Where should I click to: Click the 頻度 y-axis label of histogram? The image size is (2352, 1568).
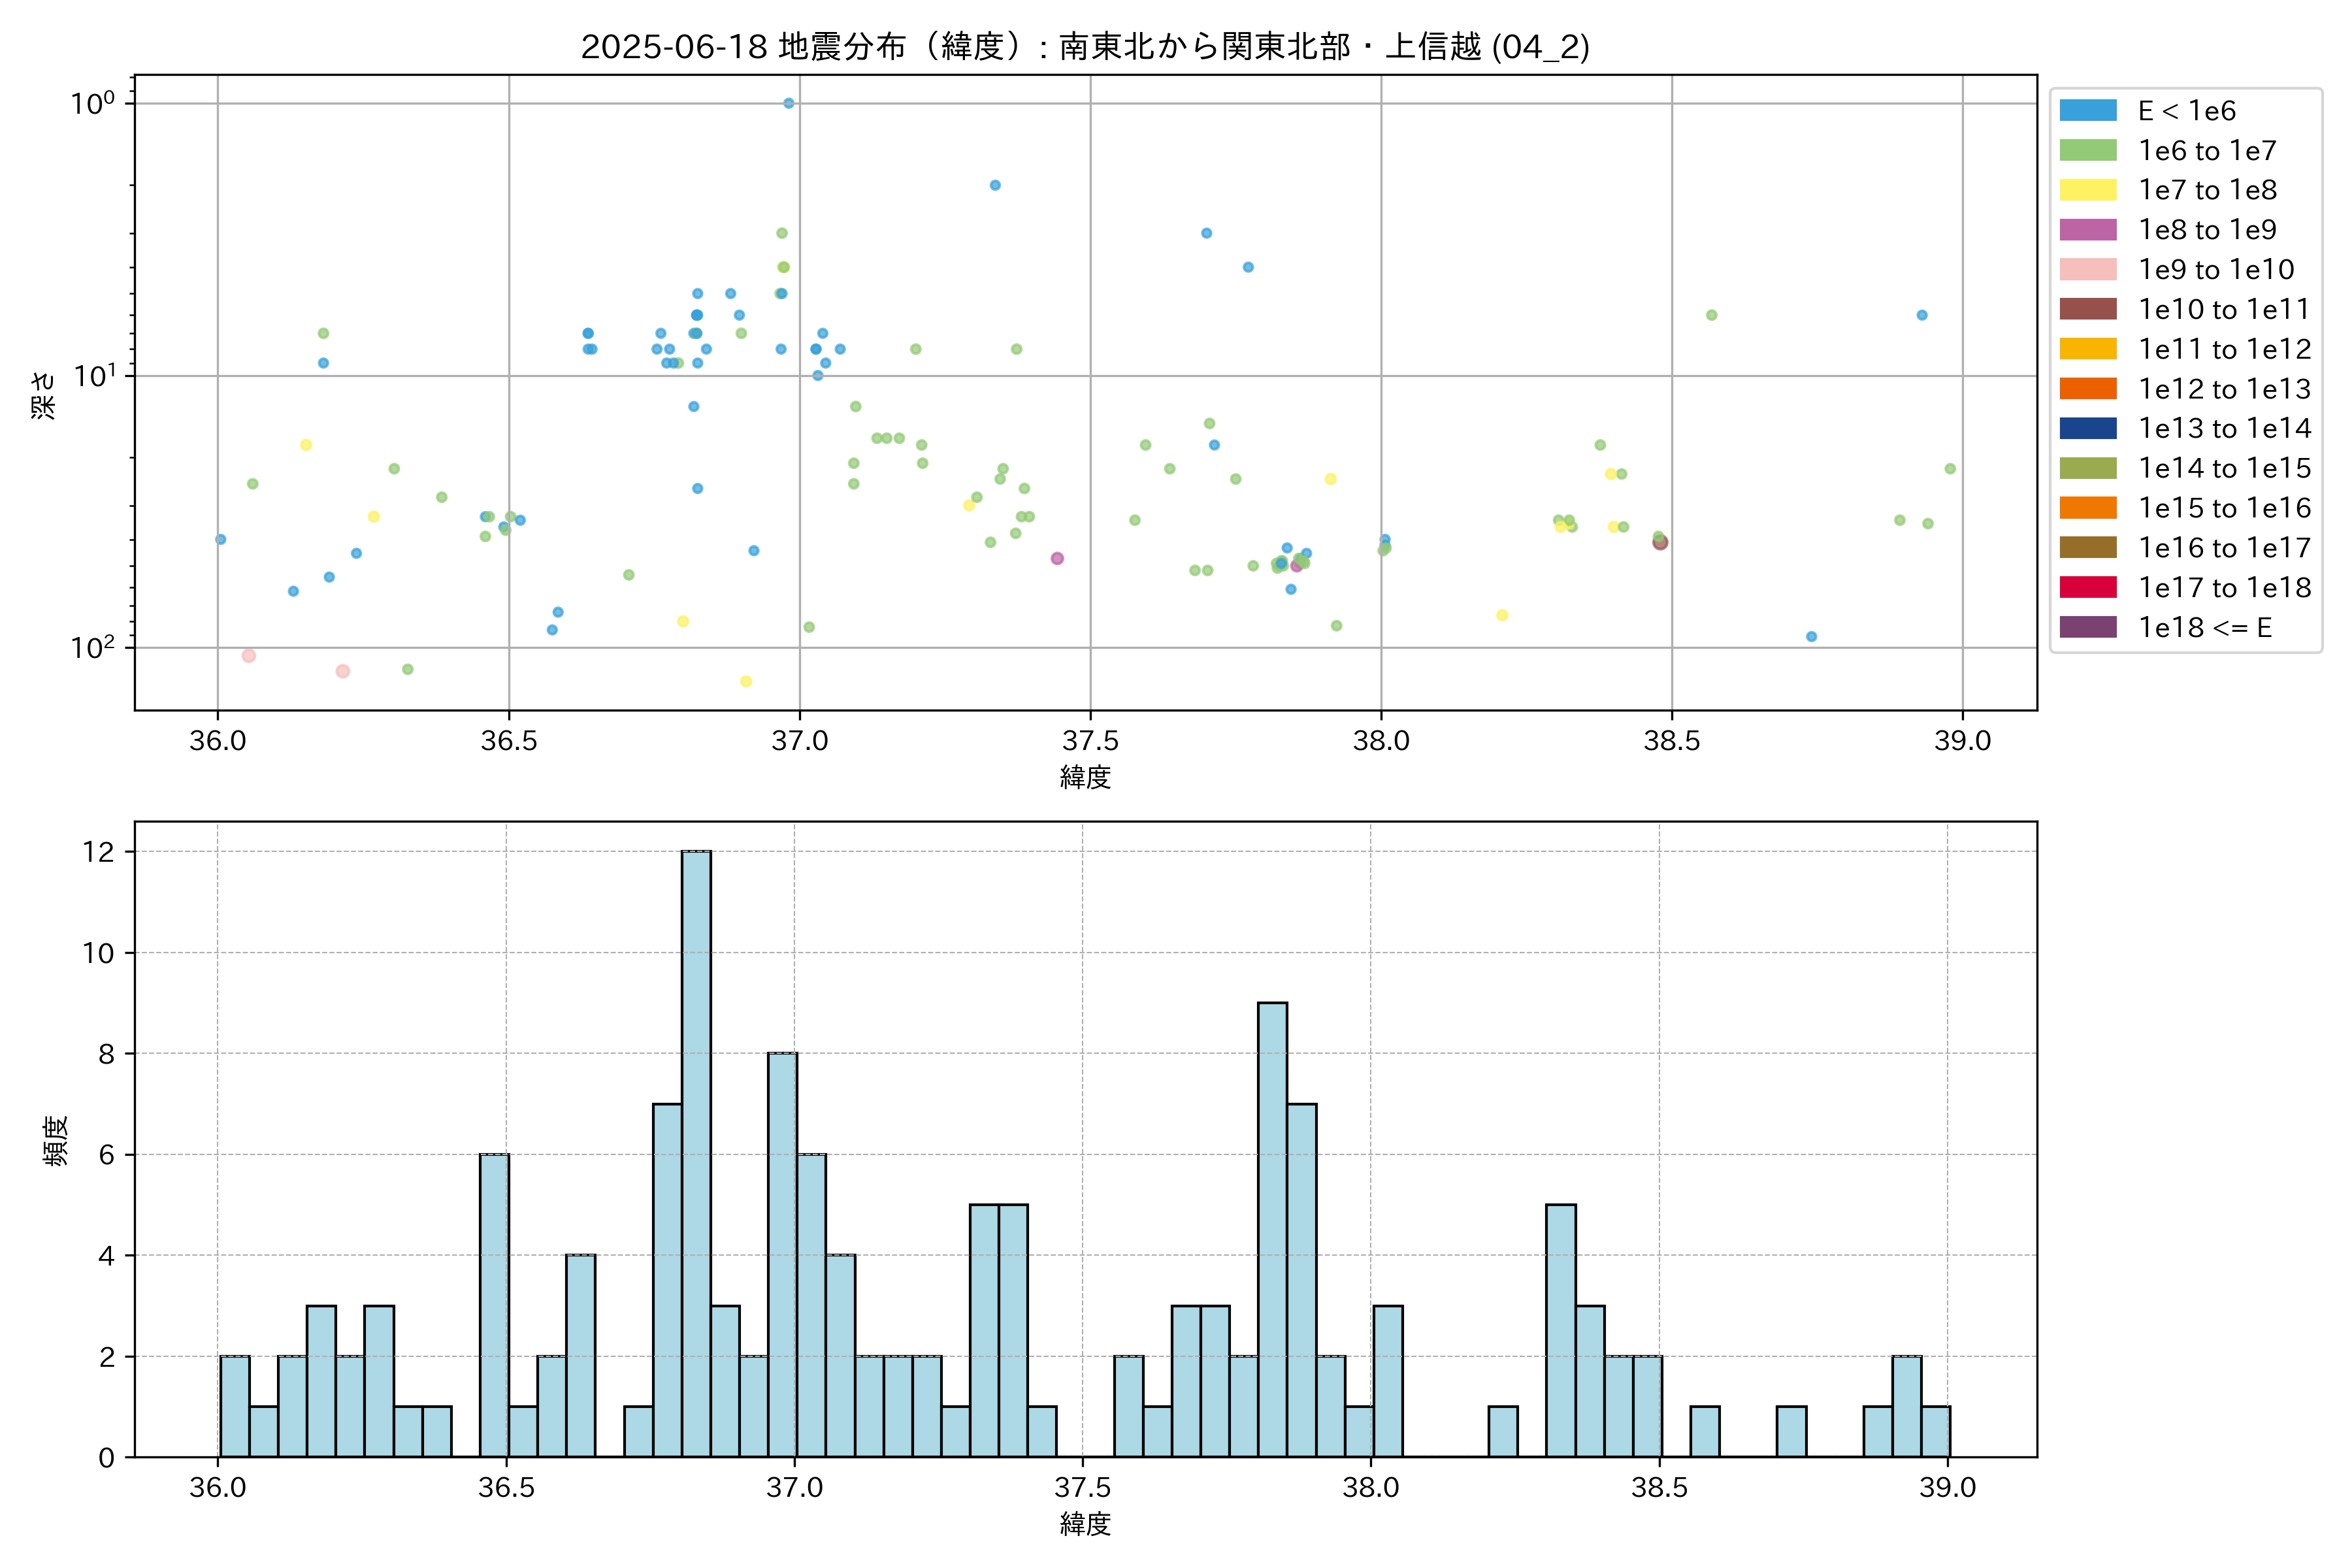click(x=56, y=1140)
